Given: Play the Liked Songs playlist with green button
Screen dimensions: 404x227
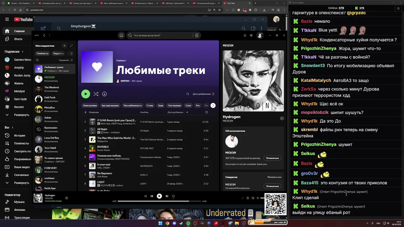Looking at the screenshot, I should coord(86,94).
